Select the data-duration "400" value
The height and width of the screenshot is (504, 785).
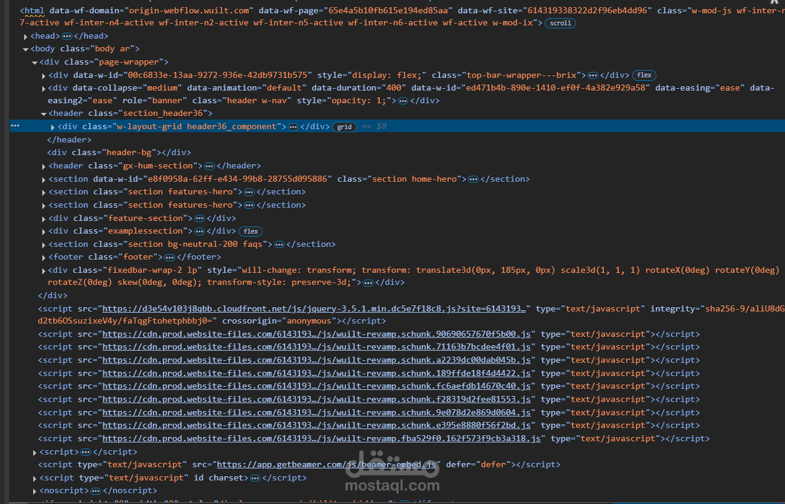click(x=394, y=88)
